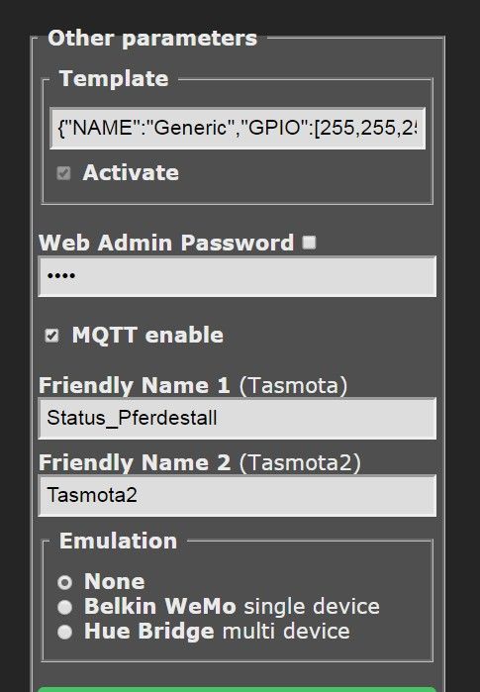
Task: Click the "Web Admin Password" label
Action: (x=166, y=243)
